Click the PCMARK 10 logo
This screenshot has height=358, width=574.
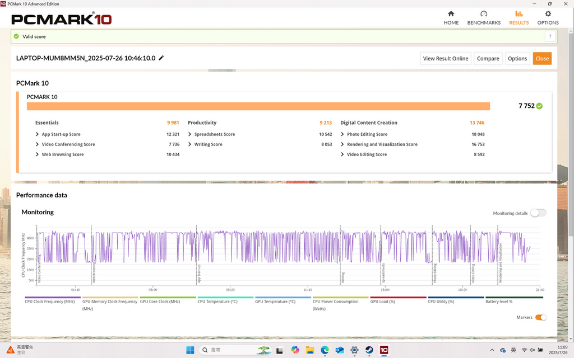click(61, 19)
